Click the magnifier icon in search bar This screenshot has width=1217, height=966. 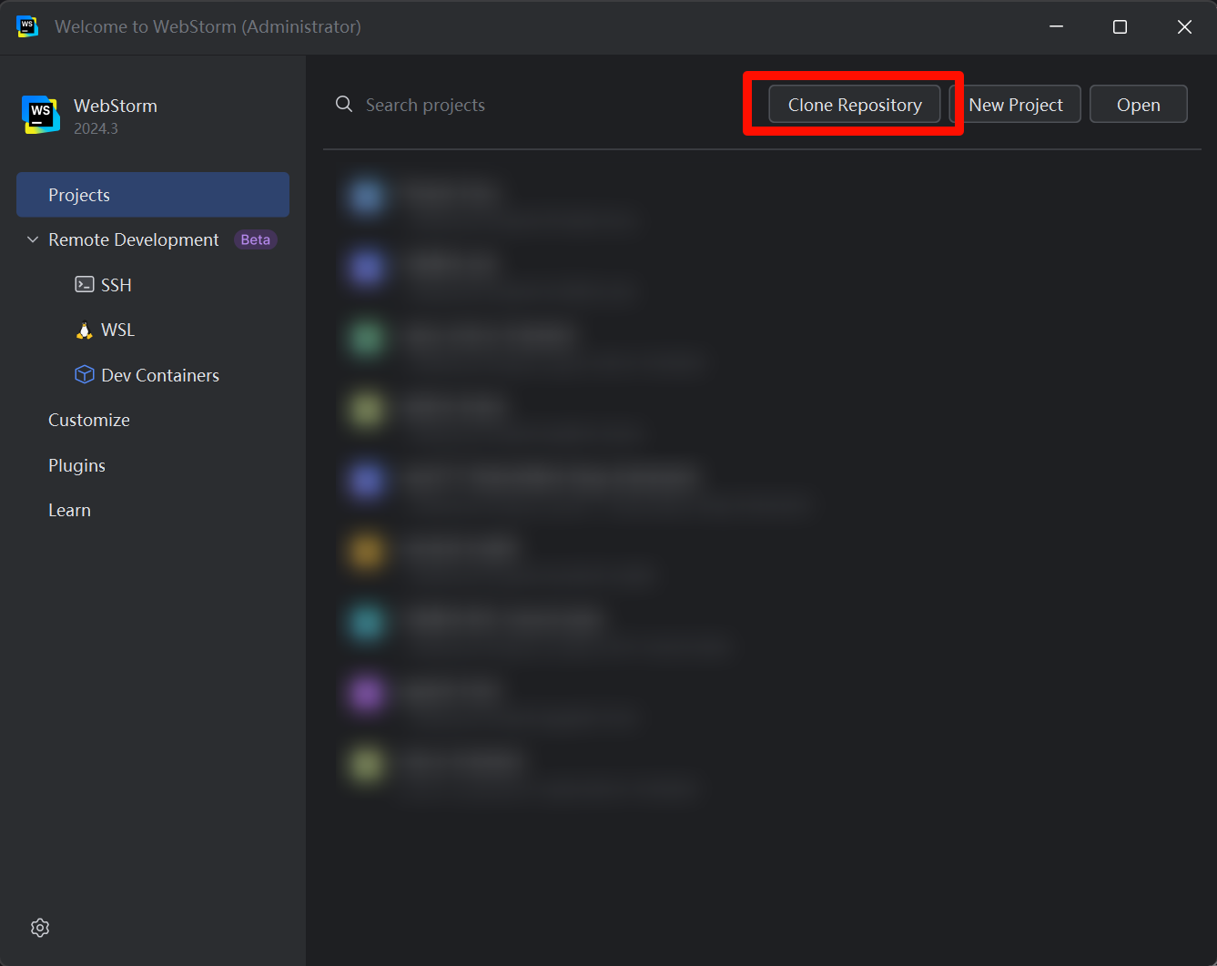point(344,105)
